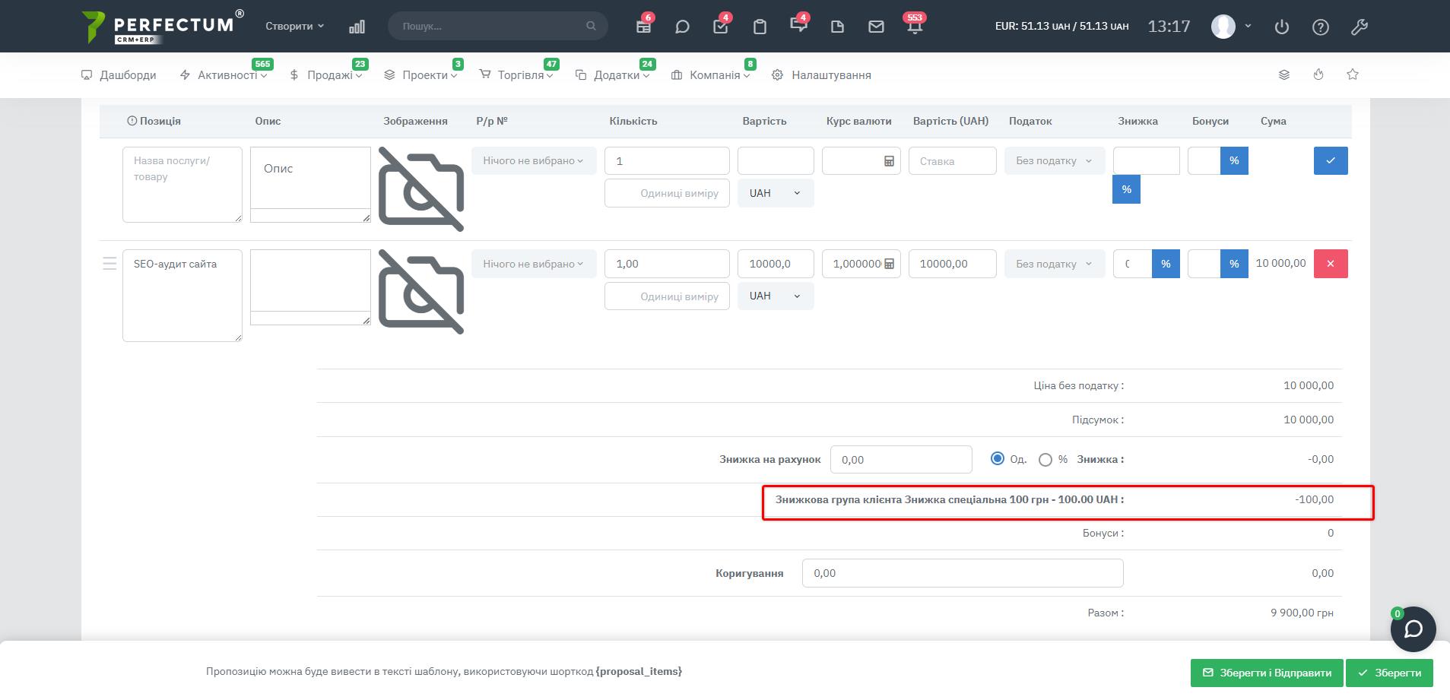
Task: Click the wrench setup icon
Action: 1359,27
